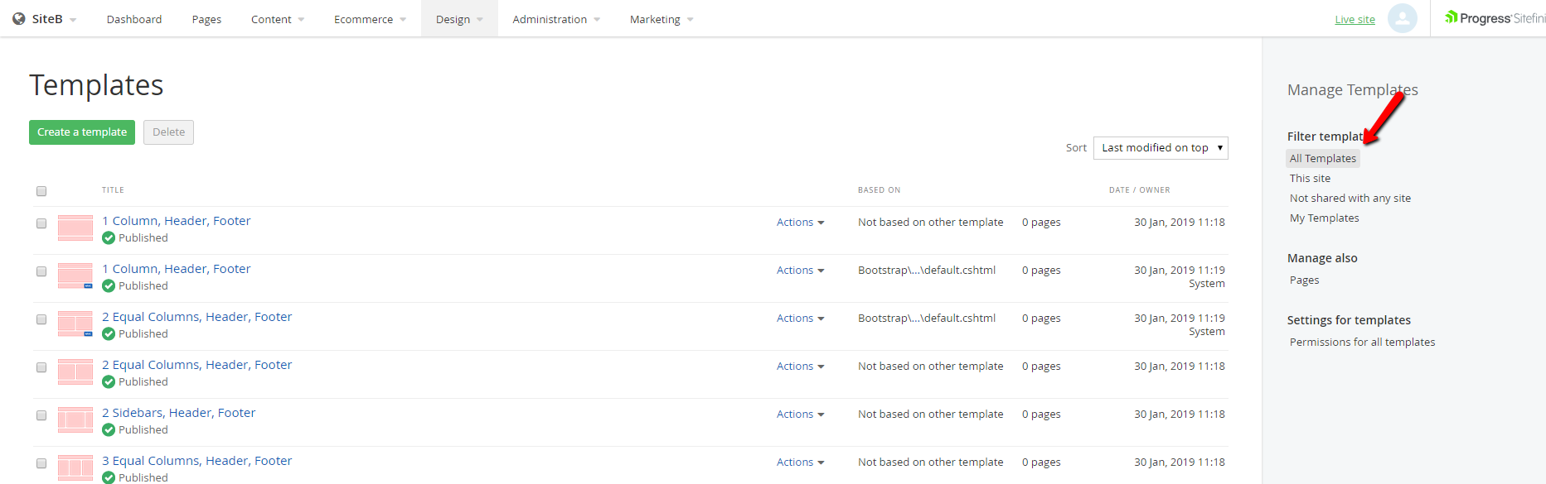Viewport: 1546px width, 484px height.
Task: Select checkbox of Bootstrap-based 1 Column template
Action: 41,271
